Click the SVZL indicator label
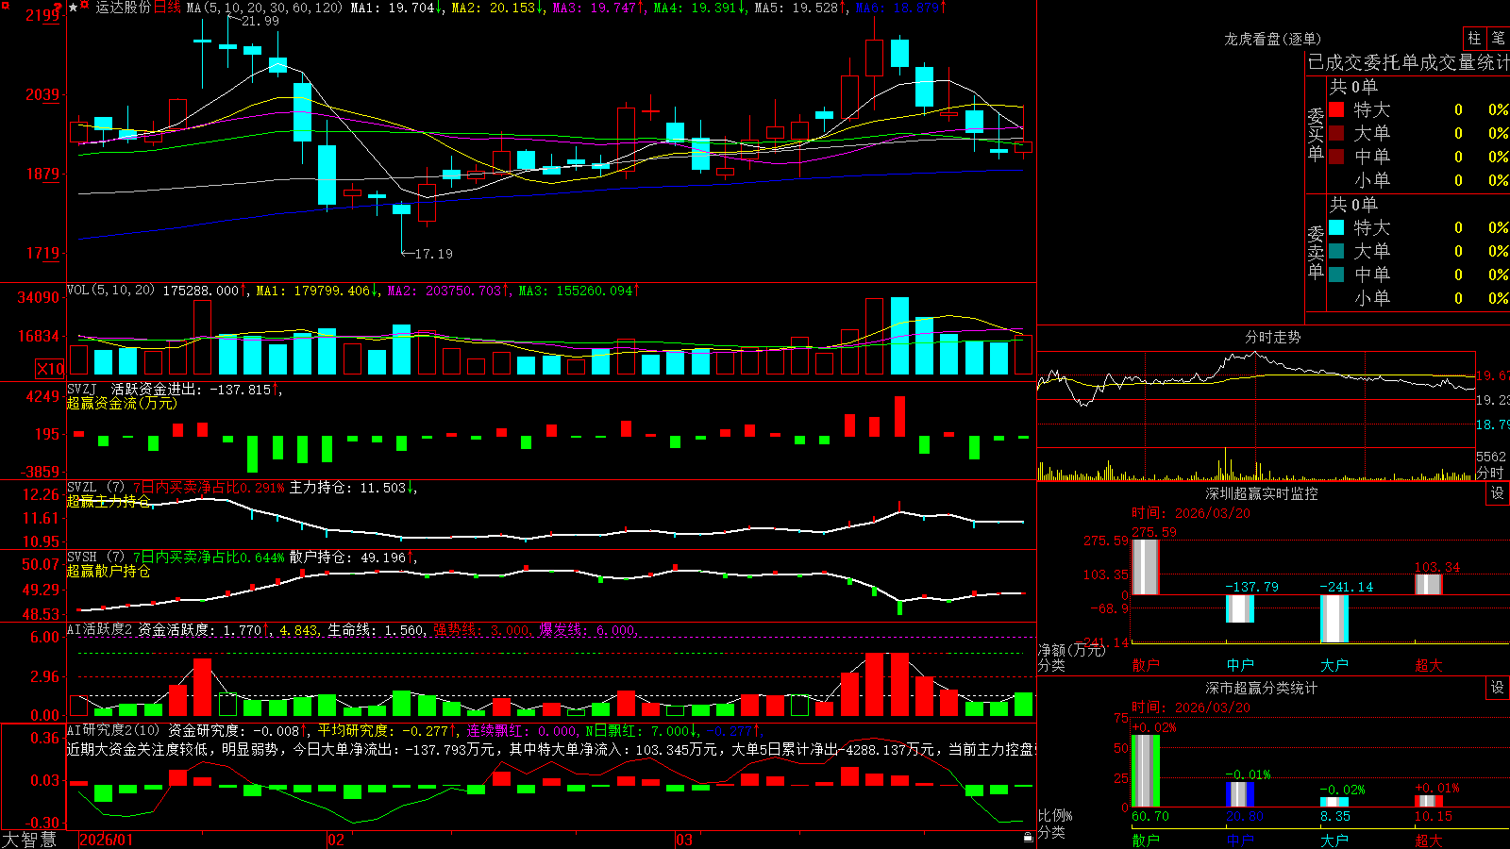Viewport: 1510px width, 849px height. pyautogui.click(x=82, y=488)
